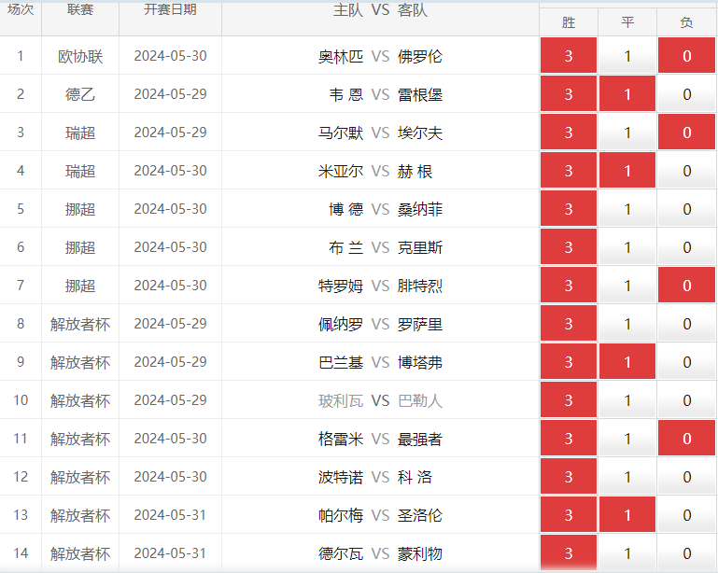This screenshot has width=718, height=573.
Task: Deselect 负 (0) for 特罗姆 VS 腓特烈
Action: tap(686, 286)
